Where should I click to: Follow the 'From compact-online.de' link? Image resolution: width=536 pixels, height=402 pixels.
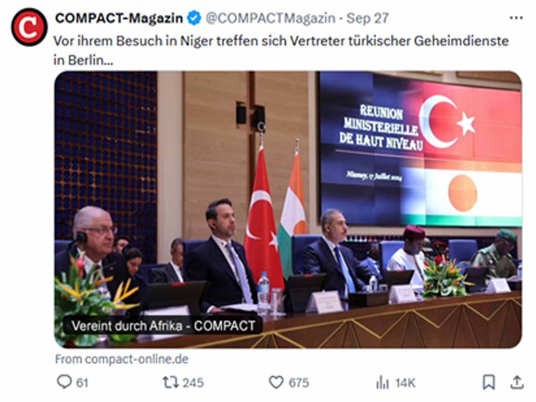click(x=121, y=359)
